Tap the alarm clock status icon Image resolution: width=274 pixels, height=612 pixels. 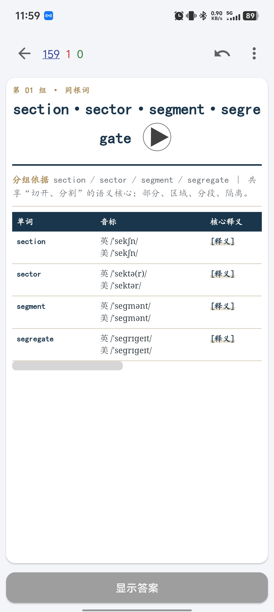coord(179,16)
